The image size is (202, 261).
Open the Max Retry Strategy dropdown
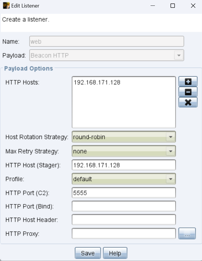point(171,151)
